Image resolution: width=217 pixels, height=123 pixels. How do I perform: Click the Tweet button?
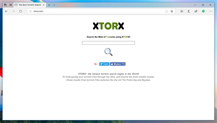[104, 64]
